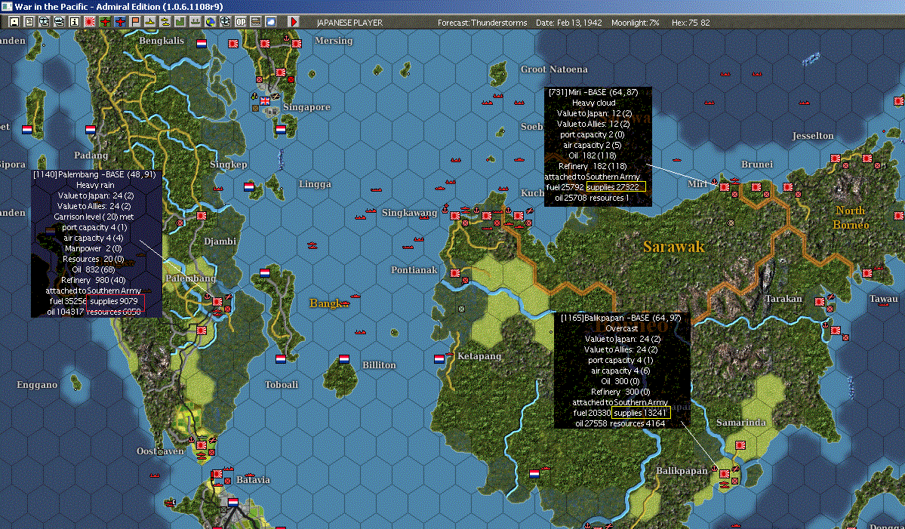Click the orange flag toolbar icon
The image size is (905, 529).
pos(135,22)
